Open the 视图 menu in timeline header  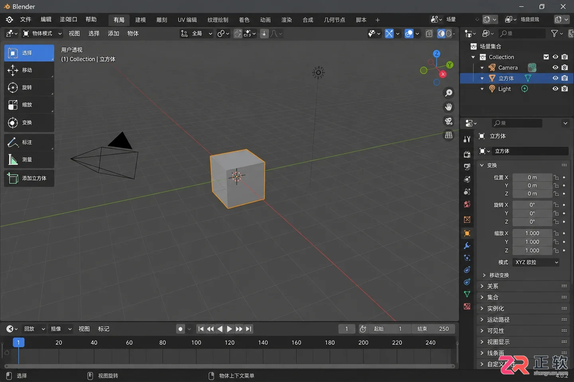(84, 329)
